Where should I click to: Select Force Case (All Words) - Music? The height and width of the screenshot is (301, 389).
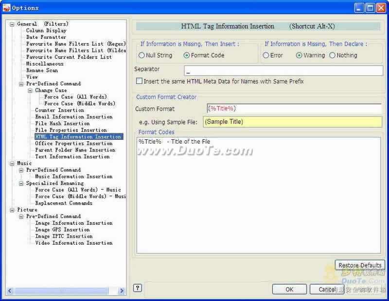click(x=78, y=190)
